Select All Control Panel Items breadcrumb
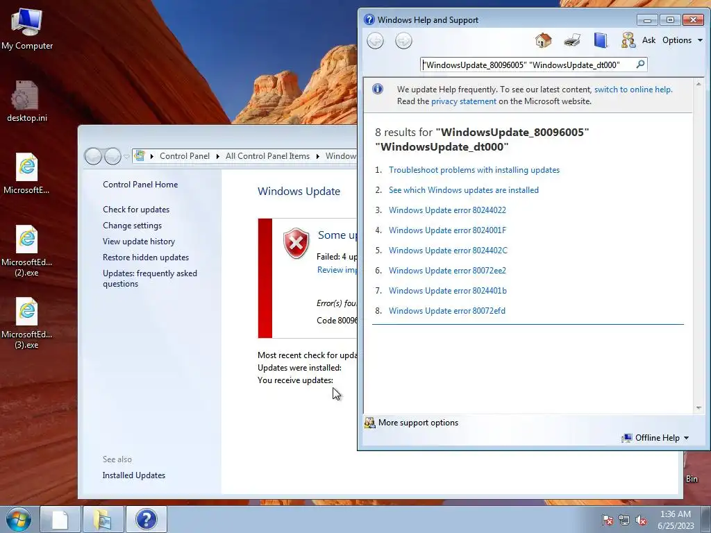The width and height of the screenshot is (711, 533). coord(267,156)
